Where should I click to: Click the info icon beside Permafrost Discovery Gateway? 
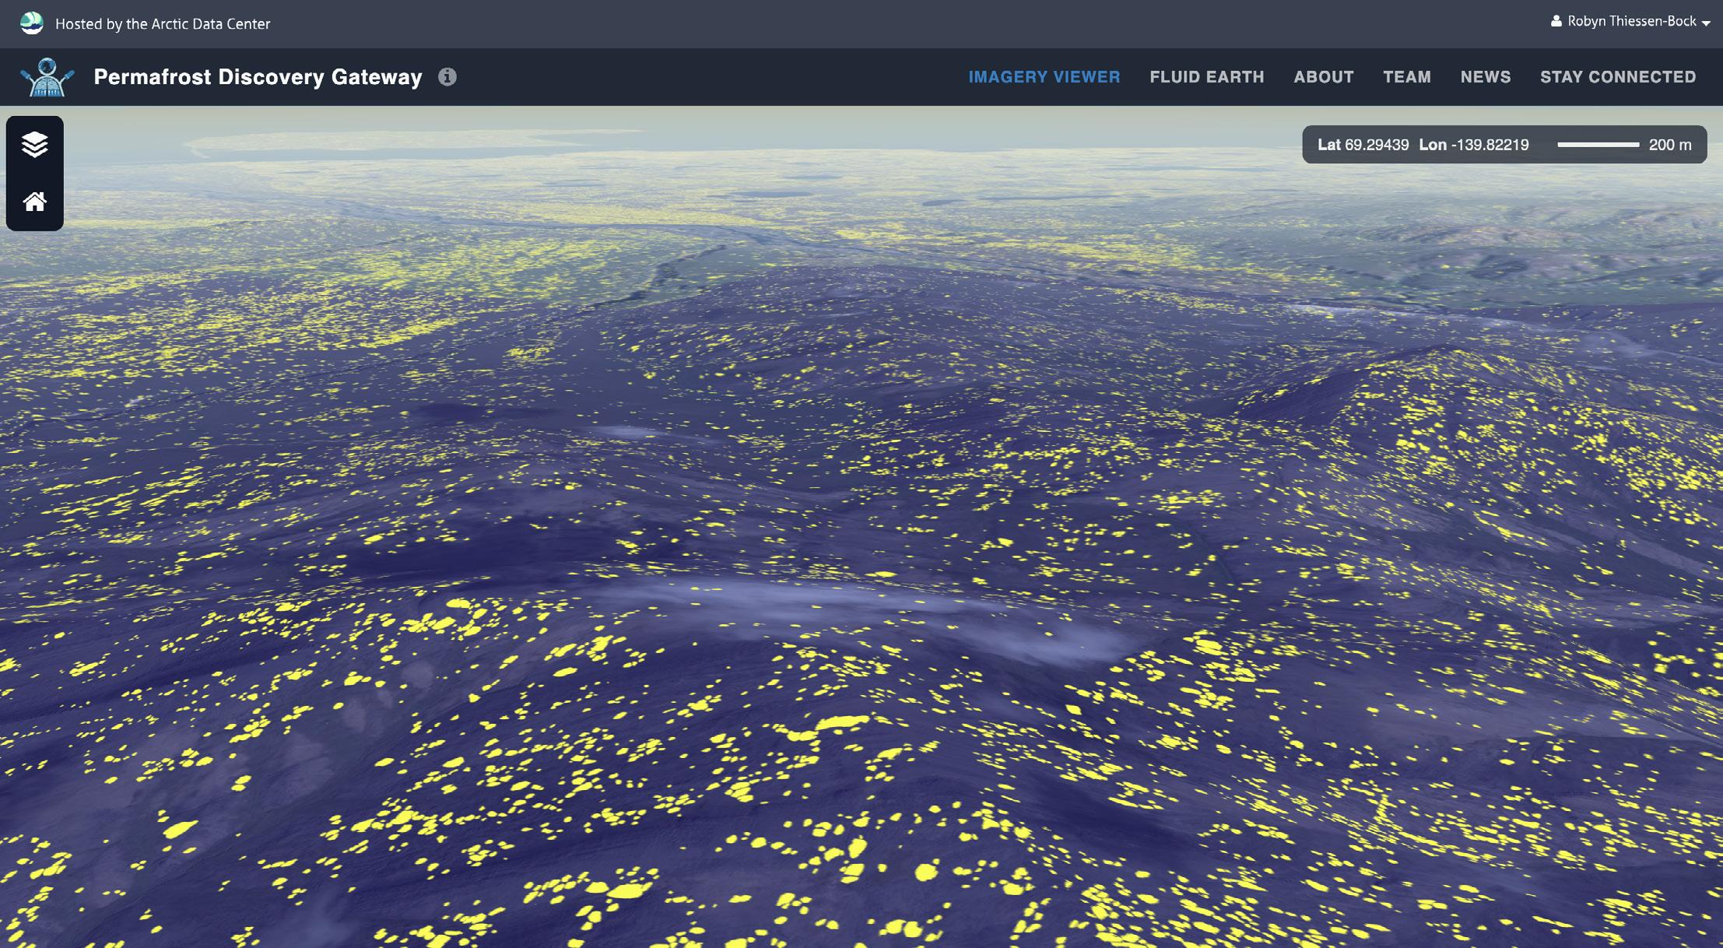(x=447, y=76)
